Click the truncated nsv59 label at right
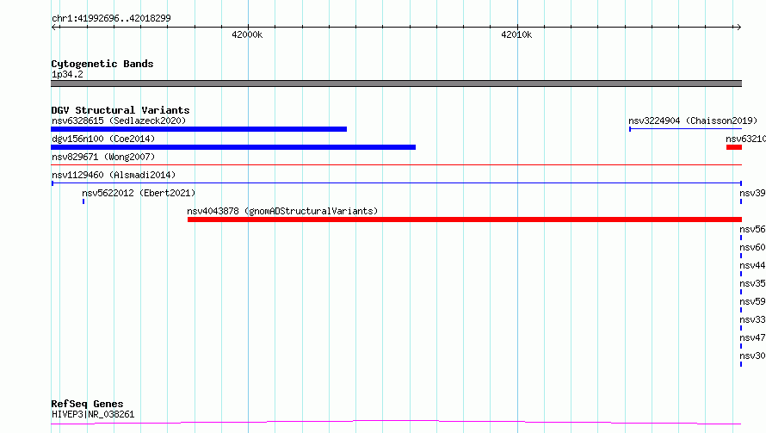The height and width of the screenshot is (433, 766). pos(752,301)
